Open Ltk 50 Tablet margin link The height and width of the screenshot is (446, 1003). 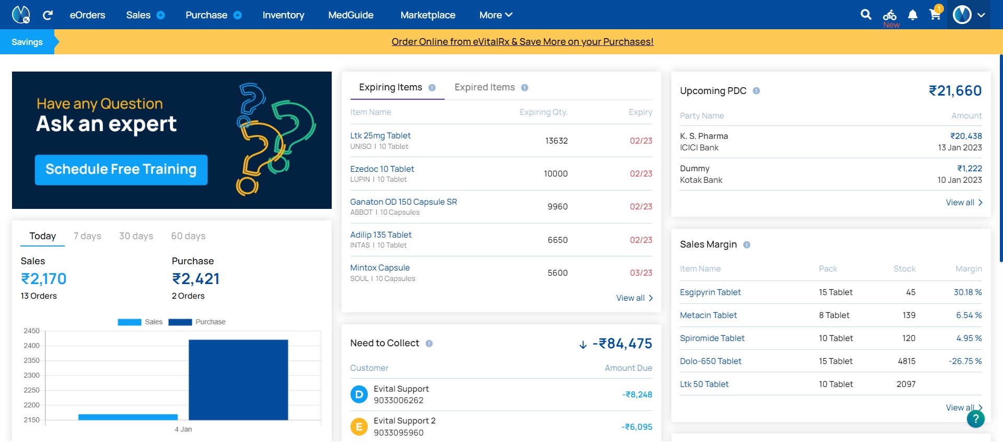tap(704, 384)
